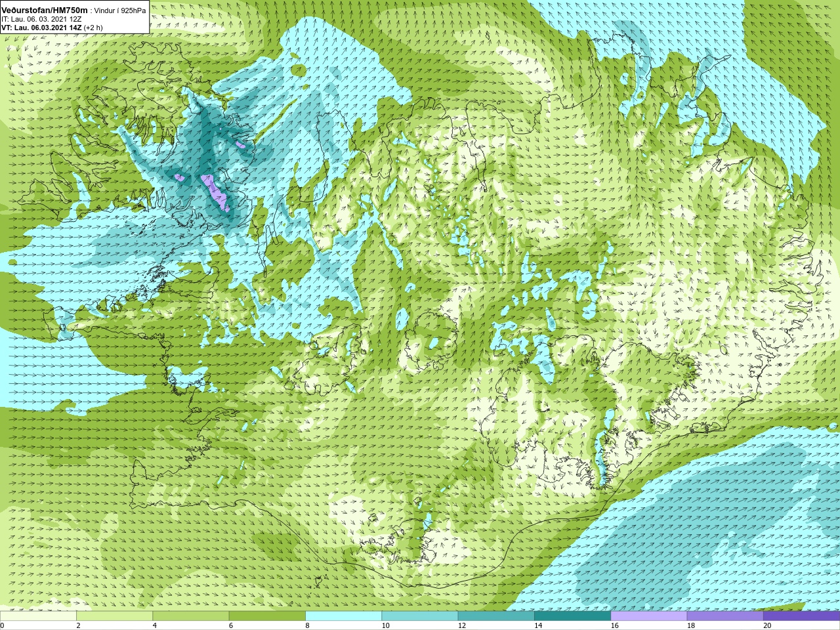Select the VT: Lau. 06.03.2021 14Z line
This screenshot has height=630, width=840.
coord(52,28)
